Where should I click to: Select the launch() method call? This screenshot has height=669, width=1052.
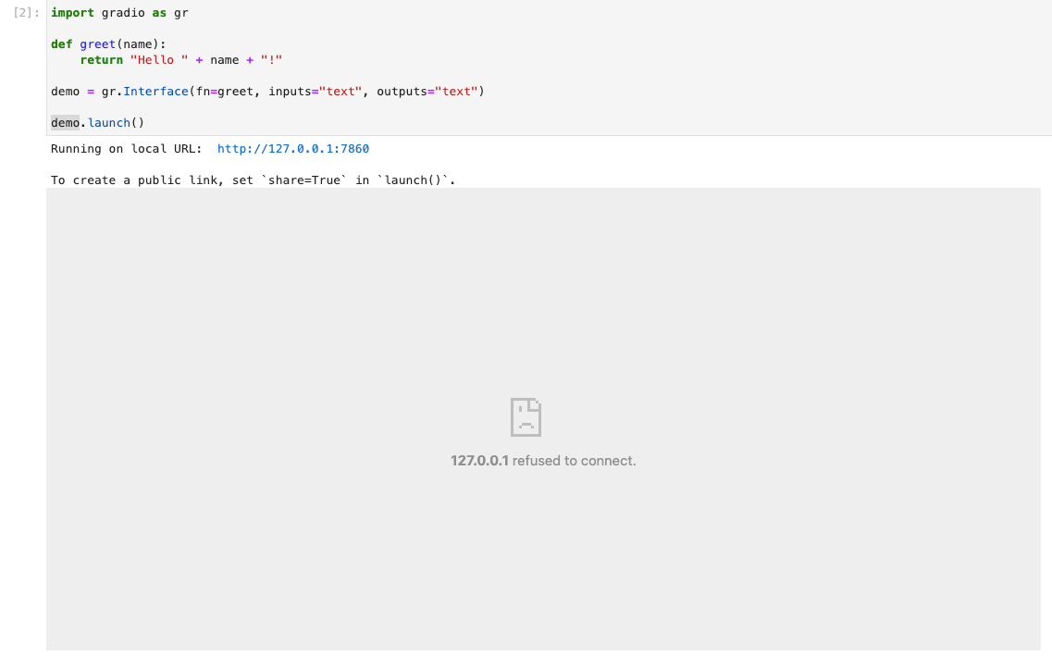coord(116,121)
